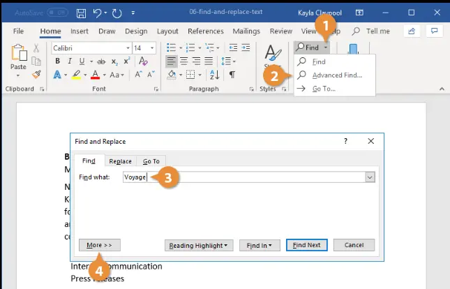Open Change Case Aa menu
This screenshot has height=289, width=450.
[x=117, y=75]
